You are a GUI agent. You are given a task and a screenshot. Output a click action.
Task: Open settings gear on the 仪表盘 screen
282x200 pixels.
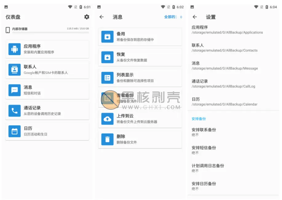[87, 17]
